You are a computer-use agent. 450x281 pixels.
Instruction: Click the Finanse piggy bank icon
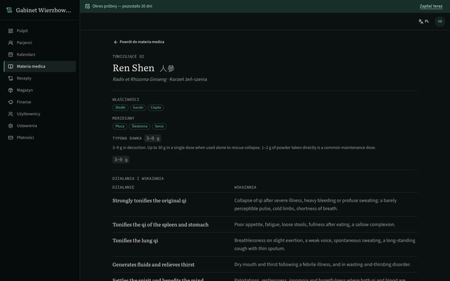(x=11, y=102)
